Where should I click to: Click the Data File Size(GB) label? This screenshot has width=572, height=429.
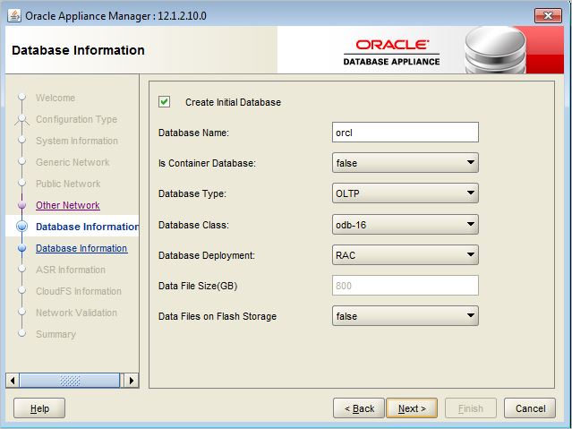pyautogui.click(x=198, y=286)
